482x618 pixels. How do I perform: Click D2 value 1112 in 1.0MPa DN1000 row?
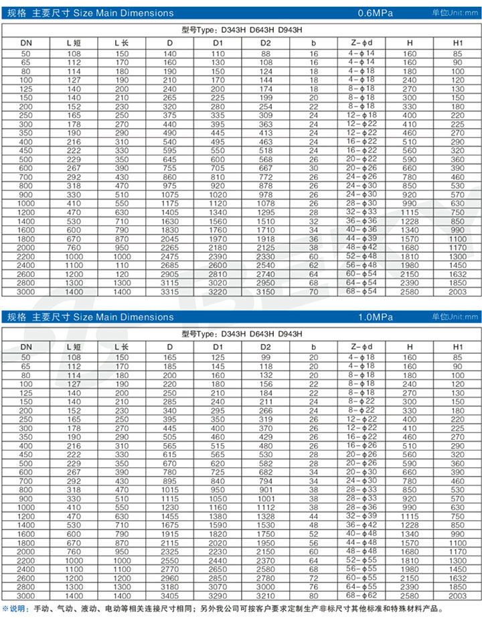pos(265,507)
